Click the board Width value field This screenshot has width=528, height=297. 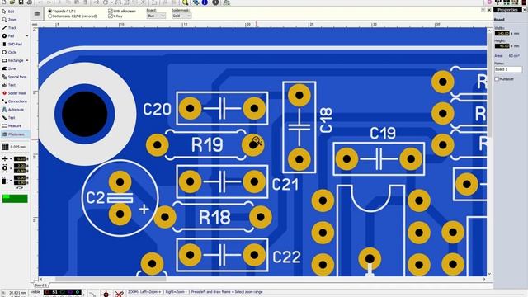pos(502,33)
